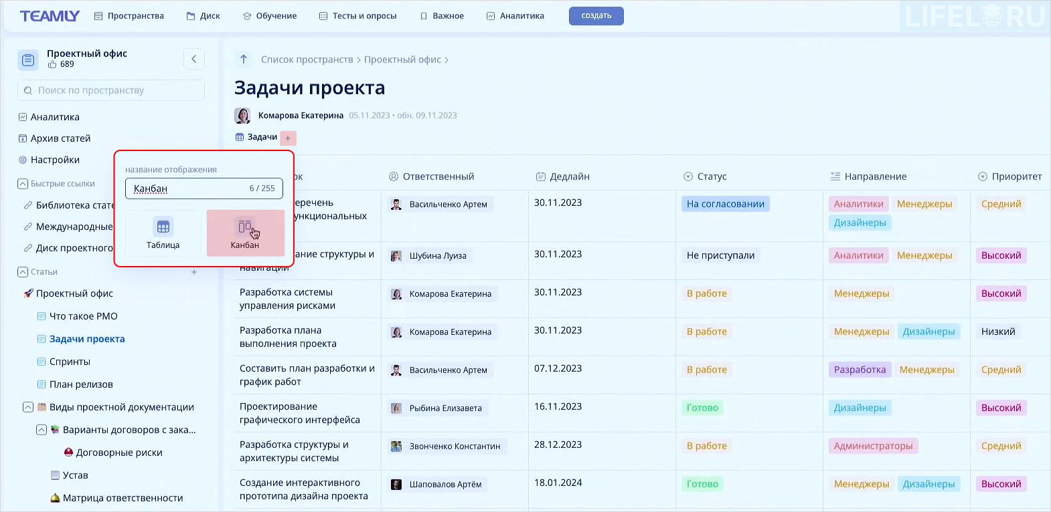Image resolution: width=1051 pixels, height=512 pixels.
Task: Click the deadline 18.01.2024
Action: (558, 483)
